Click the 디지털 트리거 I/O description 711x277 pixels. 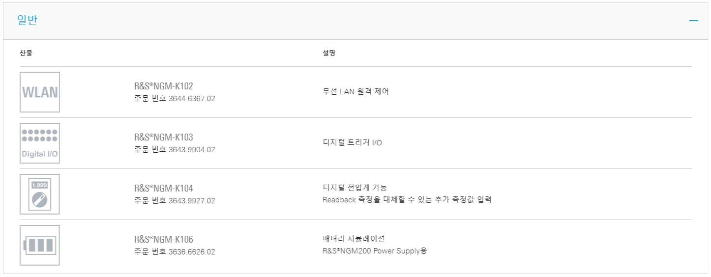[x=352, y=143]
